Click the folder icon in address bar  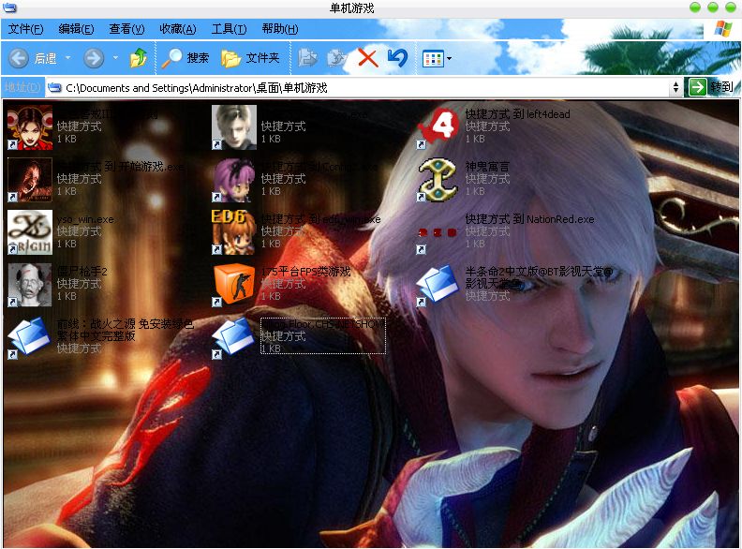(55, 87)
